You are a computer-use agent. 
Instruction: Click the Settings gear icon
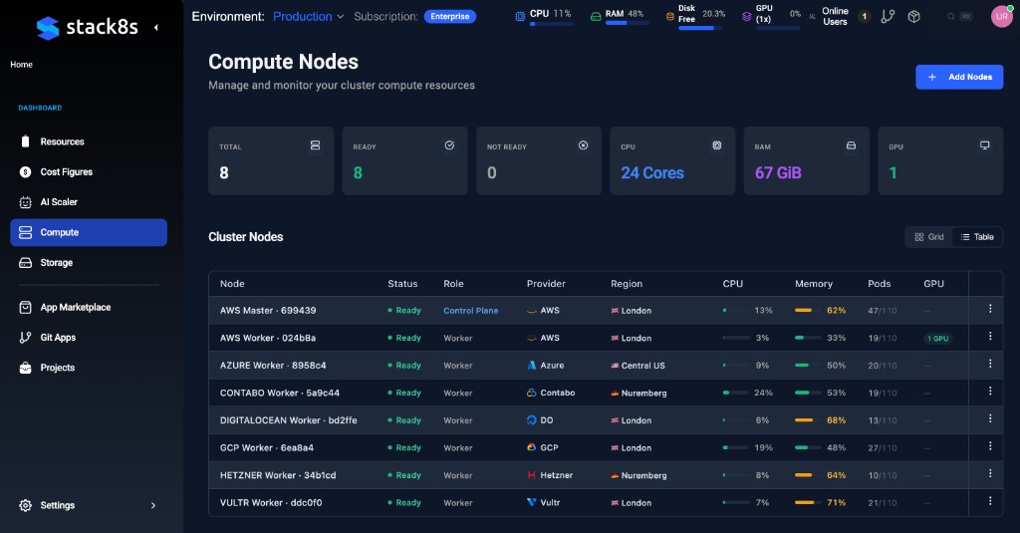pyautogui.click(x=25, y=506)
